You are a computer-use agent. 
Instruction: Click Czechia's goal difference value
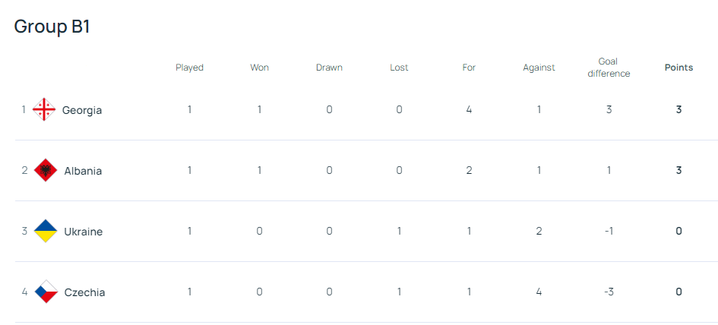[609, 292]
